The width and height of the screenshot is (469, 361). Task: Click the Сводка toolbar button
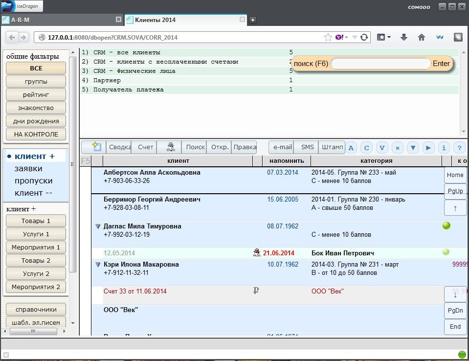[119, 147]
